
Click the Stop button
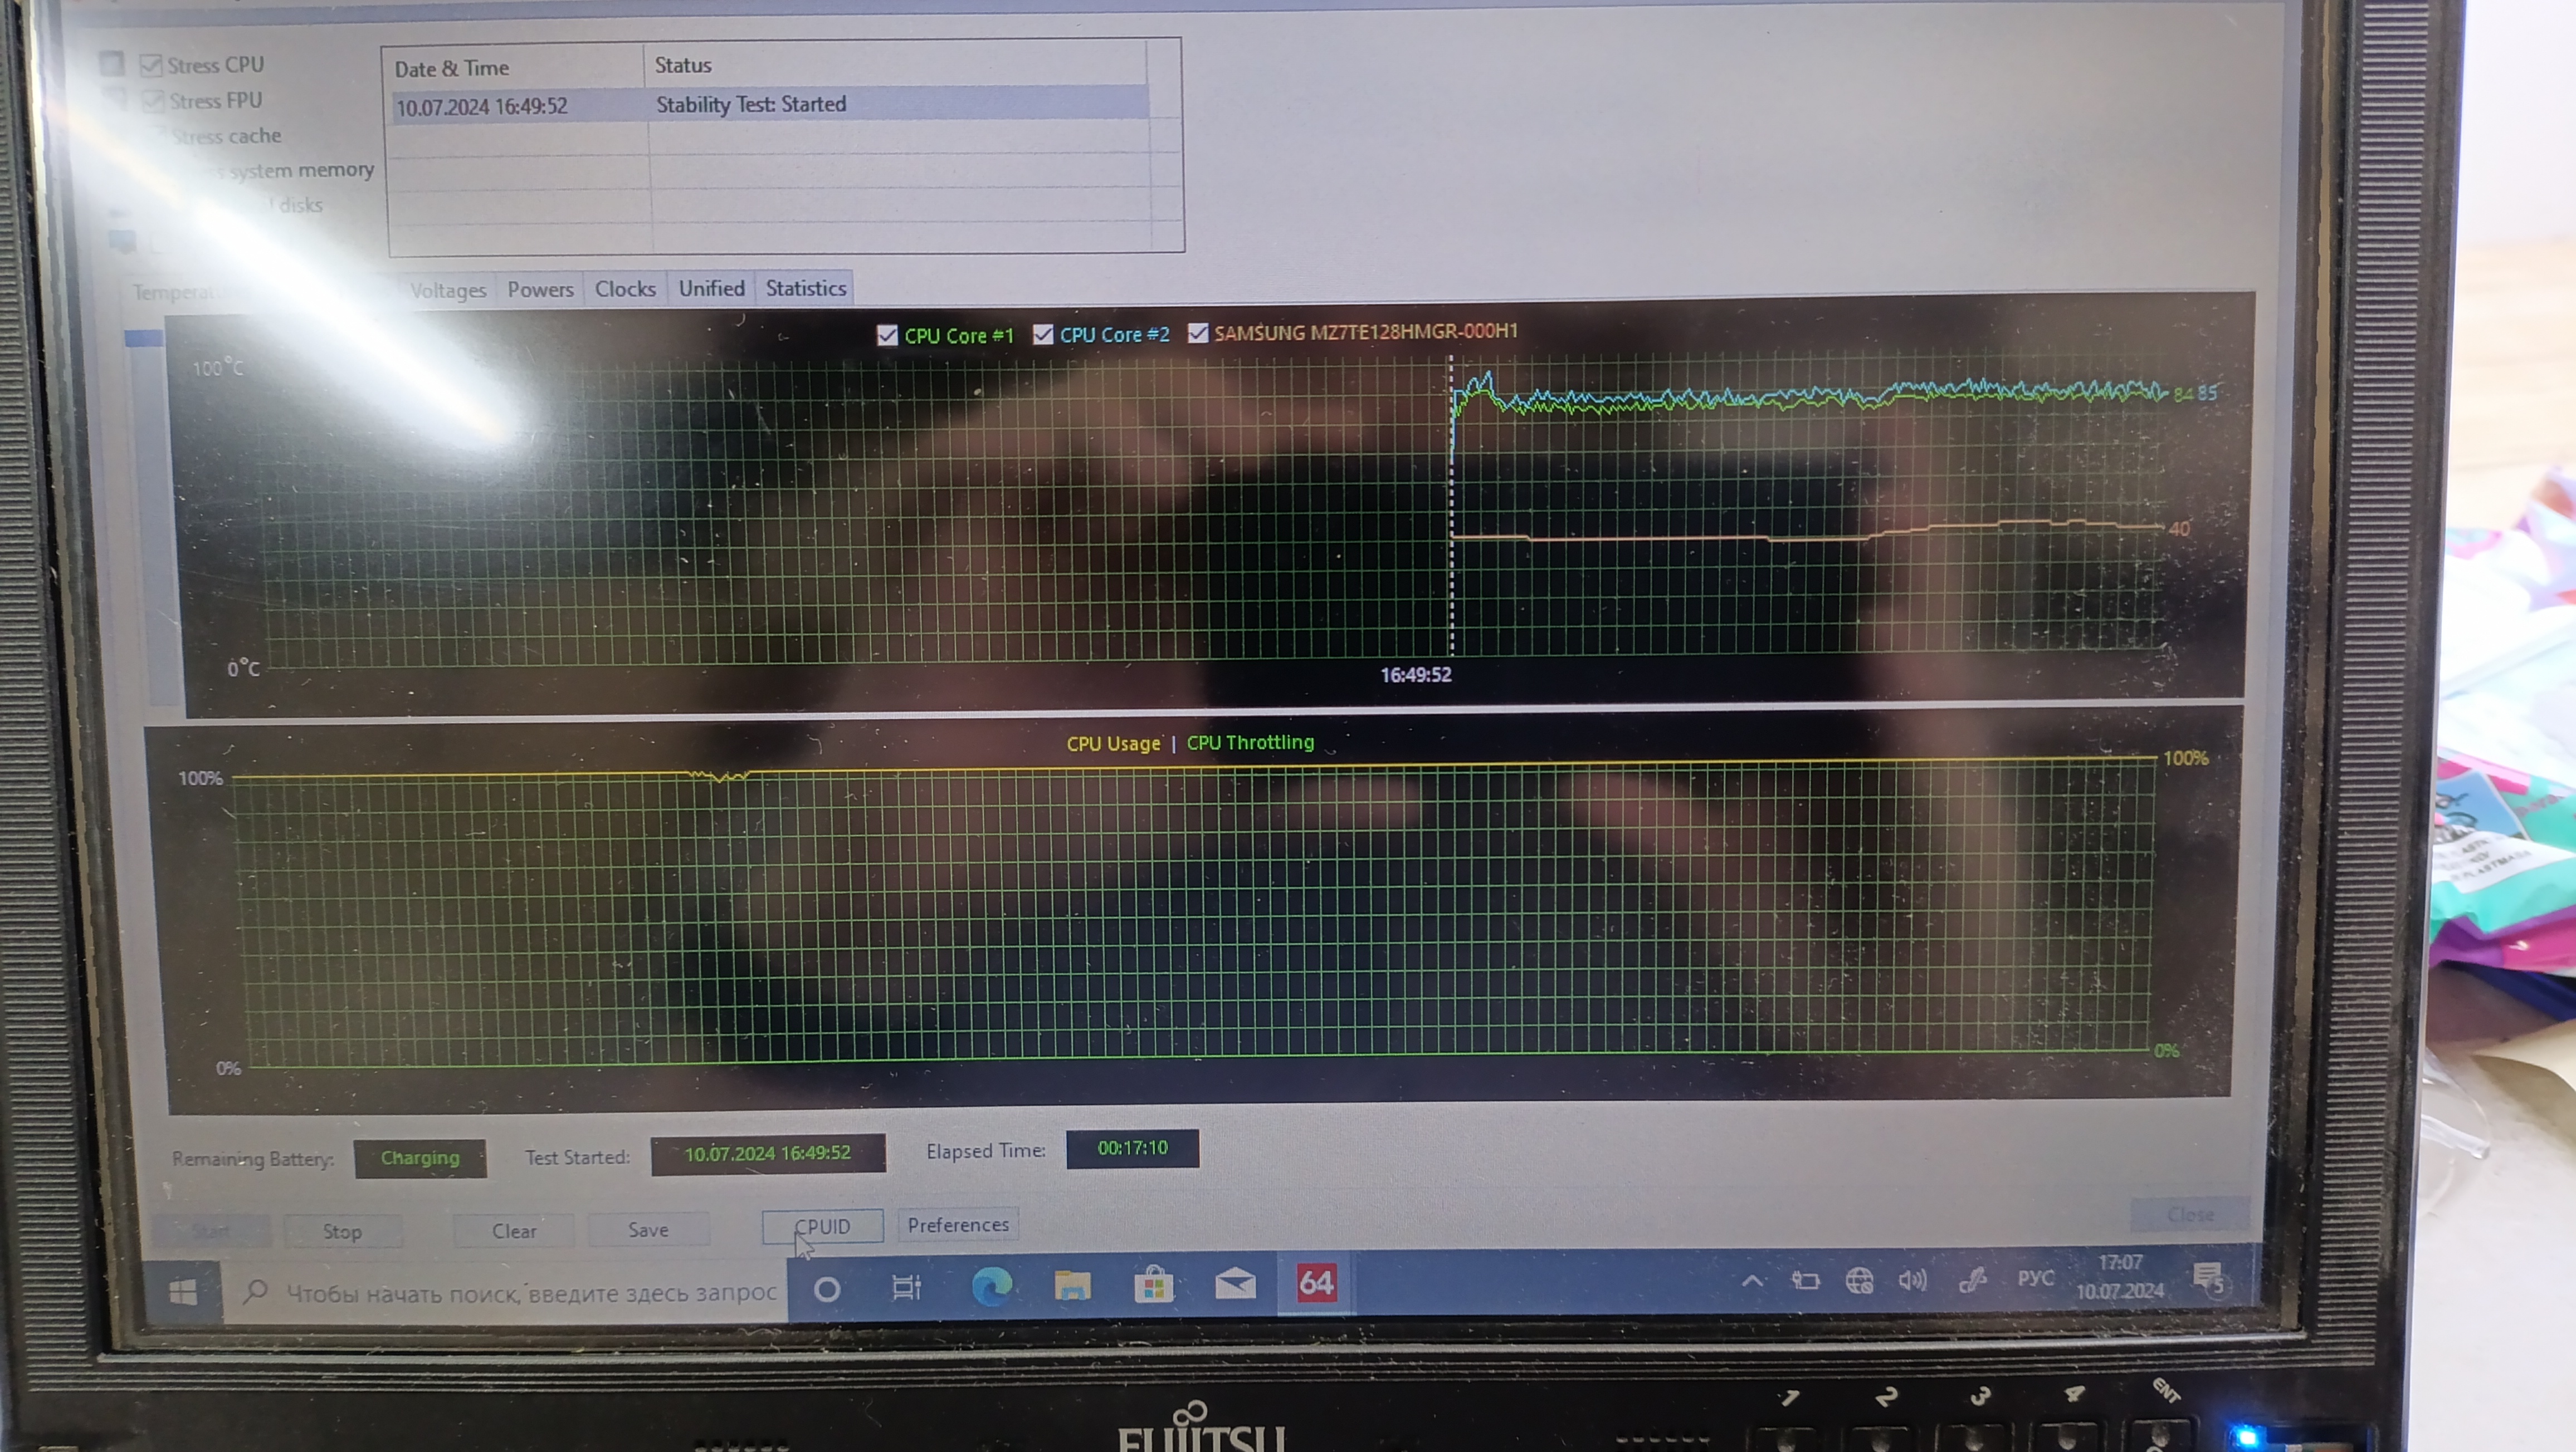(x=342, y=1231)
